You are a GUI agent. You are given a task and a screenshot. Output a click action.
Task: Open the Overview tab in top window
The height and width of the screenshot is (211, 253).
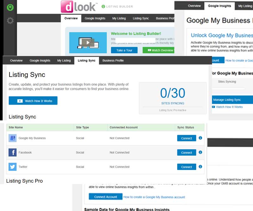[x=71, y=18]
